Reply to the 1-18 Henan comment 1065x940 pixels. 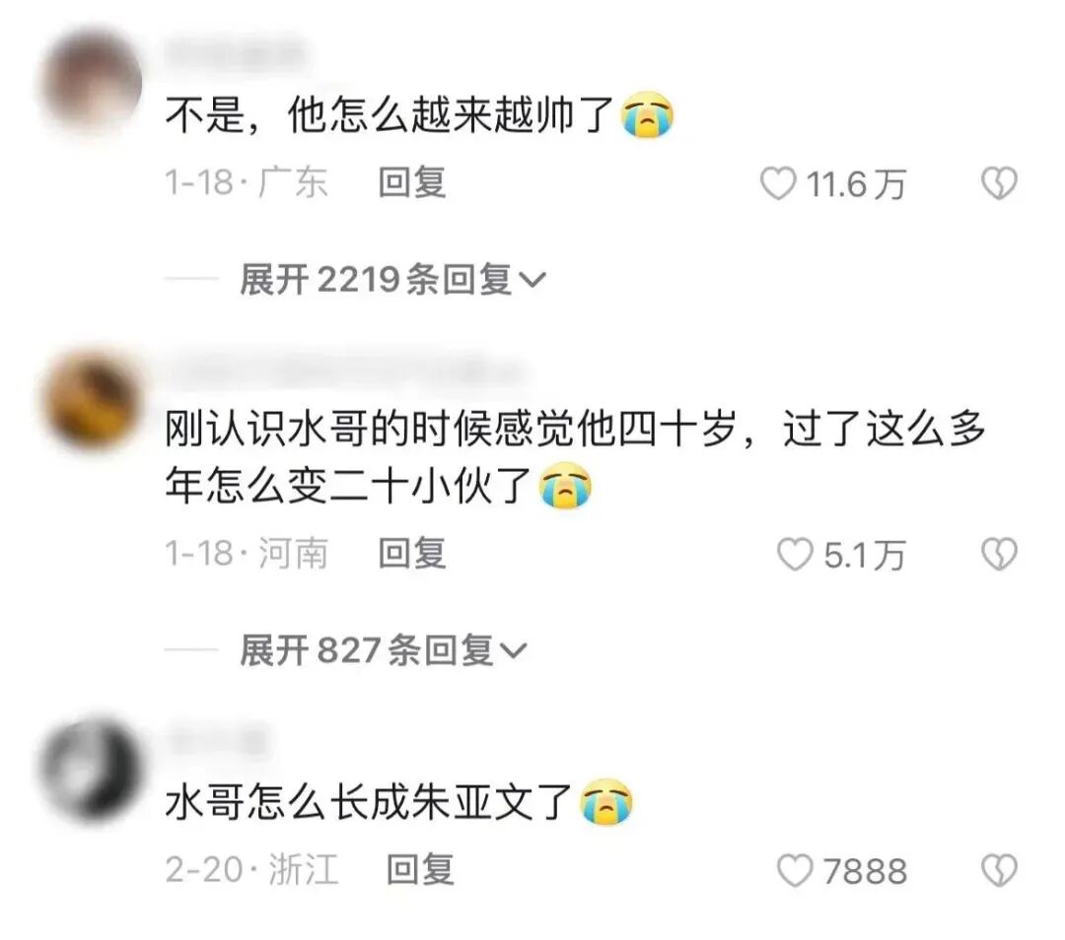[411, 553]
